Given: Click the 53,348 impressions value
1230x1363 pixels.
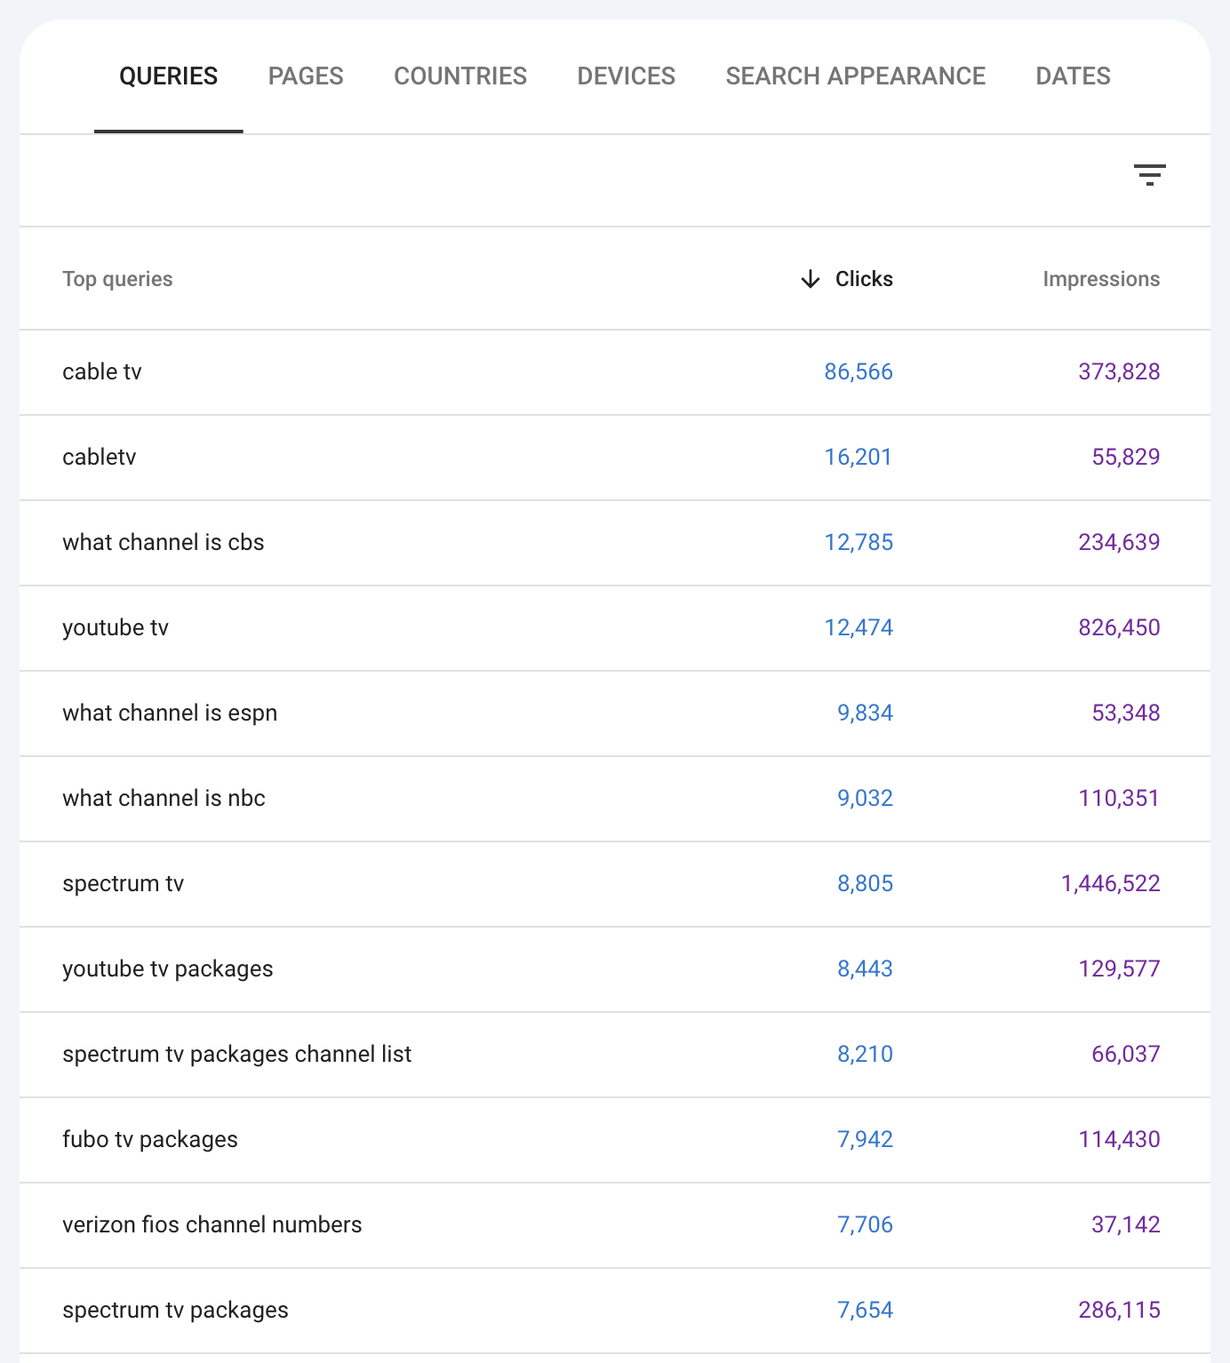Looking at the screenshot, I should pyautogui.click(x=1126, y=713).
